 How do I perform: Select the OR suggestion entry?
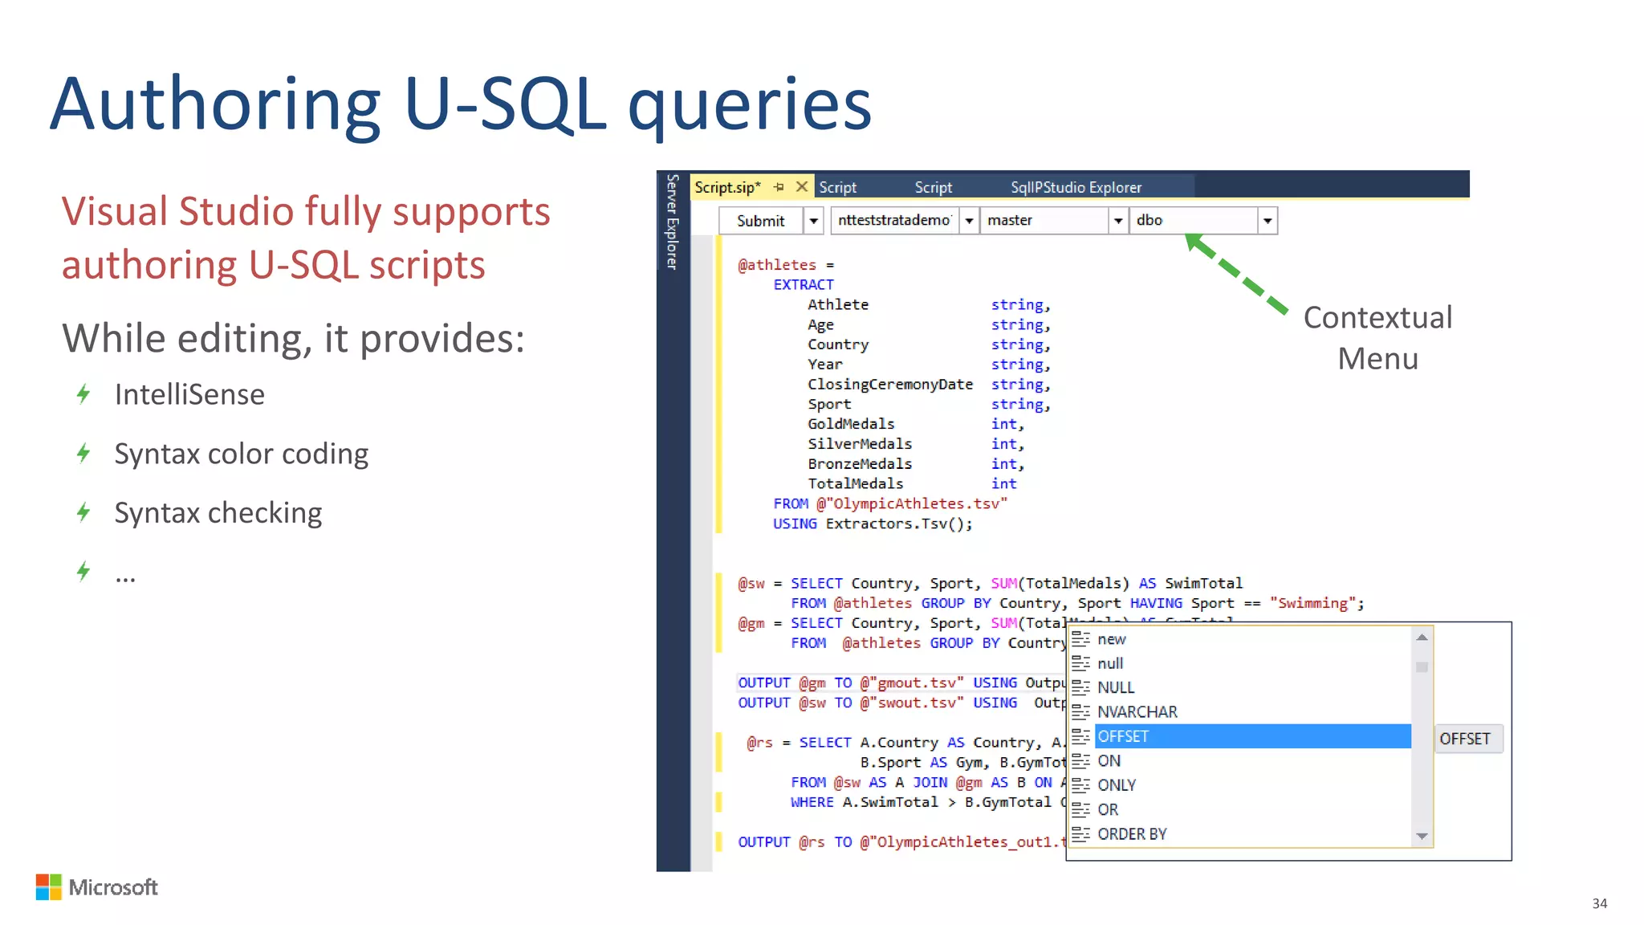(x=1108, y=809)
